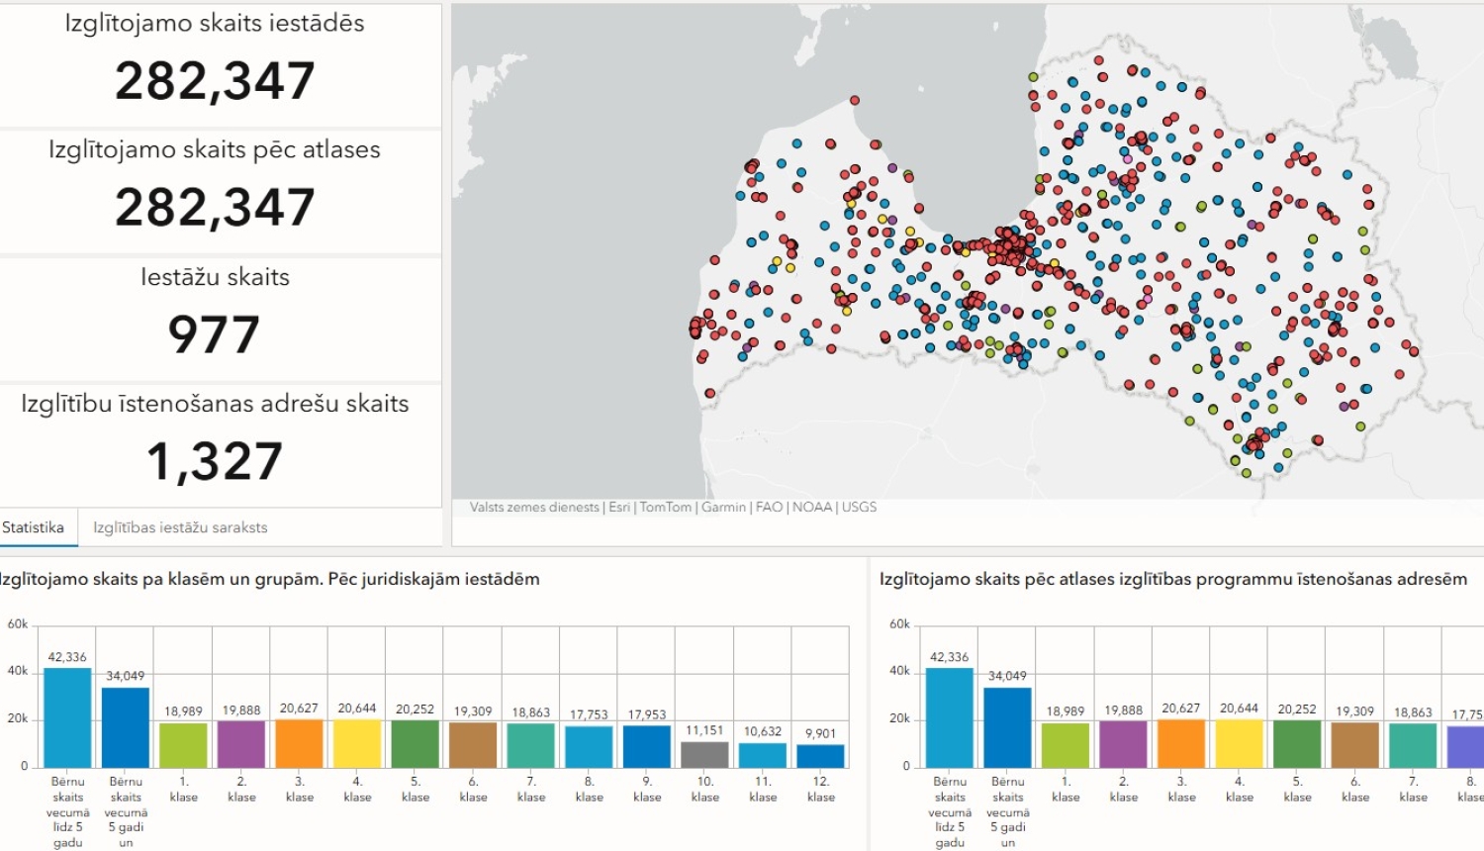Click the orange 3. klase bar in left chart
Viewport: 1484px width, 851px height.
tap(299, 743)
